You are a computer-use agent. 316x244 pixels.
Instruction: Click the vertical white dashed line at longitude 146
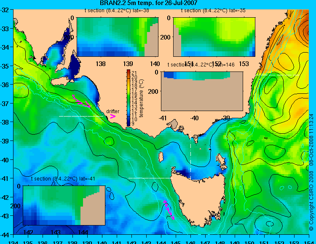point(190,155)
